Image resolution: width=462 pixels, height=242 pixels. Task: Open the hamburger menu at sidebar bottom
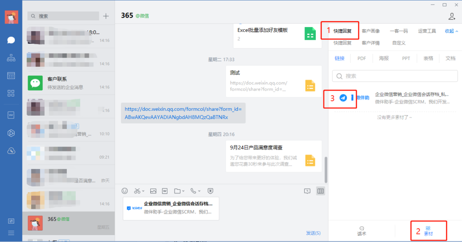(x=11, y=233)
